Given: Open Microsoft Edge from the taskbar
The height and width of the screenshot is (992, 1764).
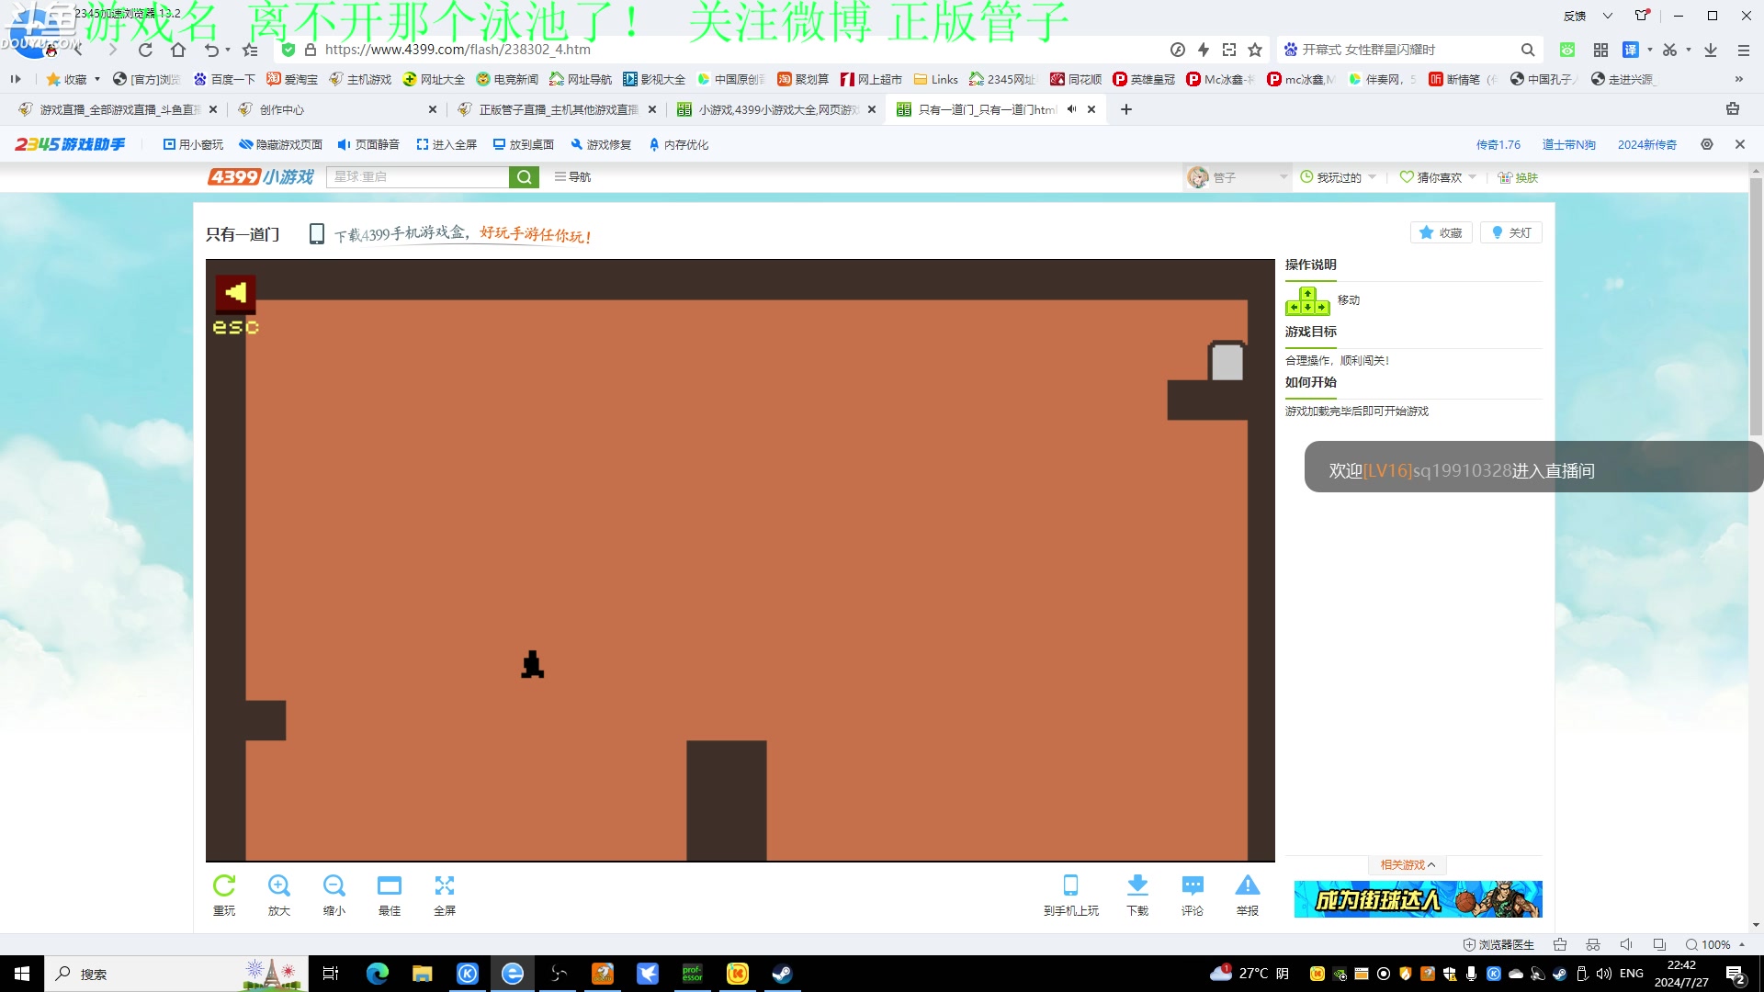Looking at the screenshot, I should tap(378, 974).
